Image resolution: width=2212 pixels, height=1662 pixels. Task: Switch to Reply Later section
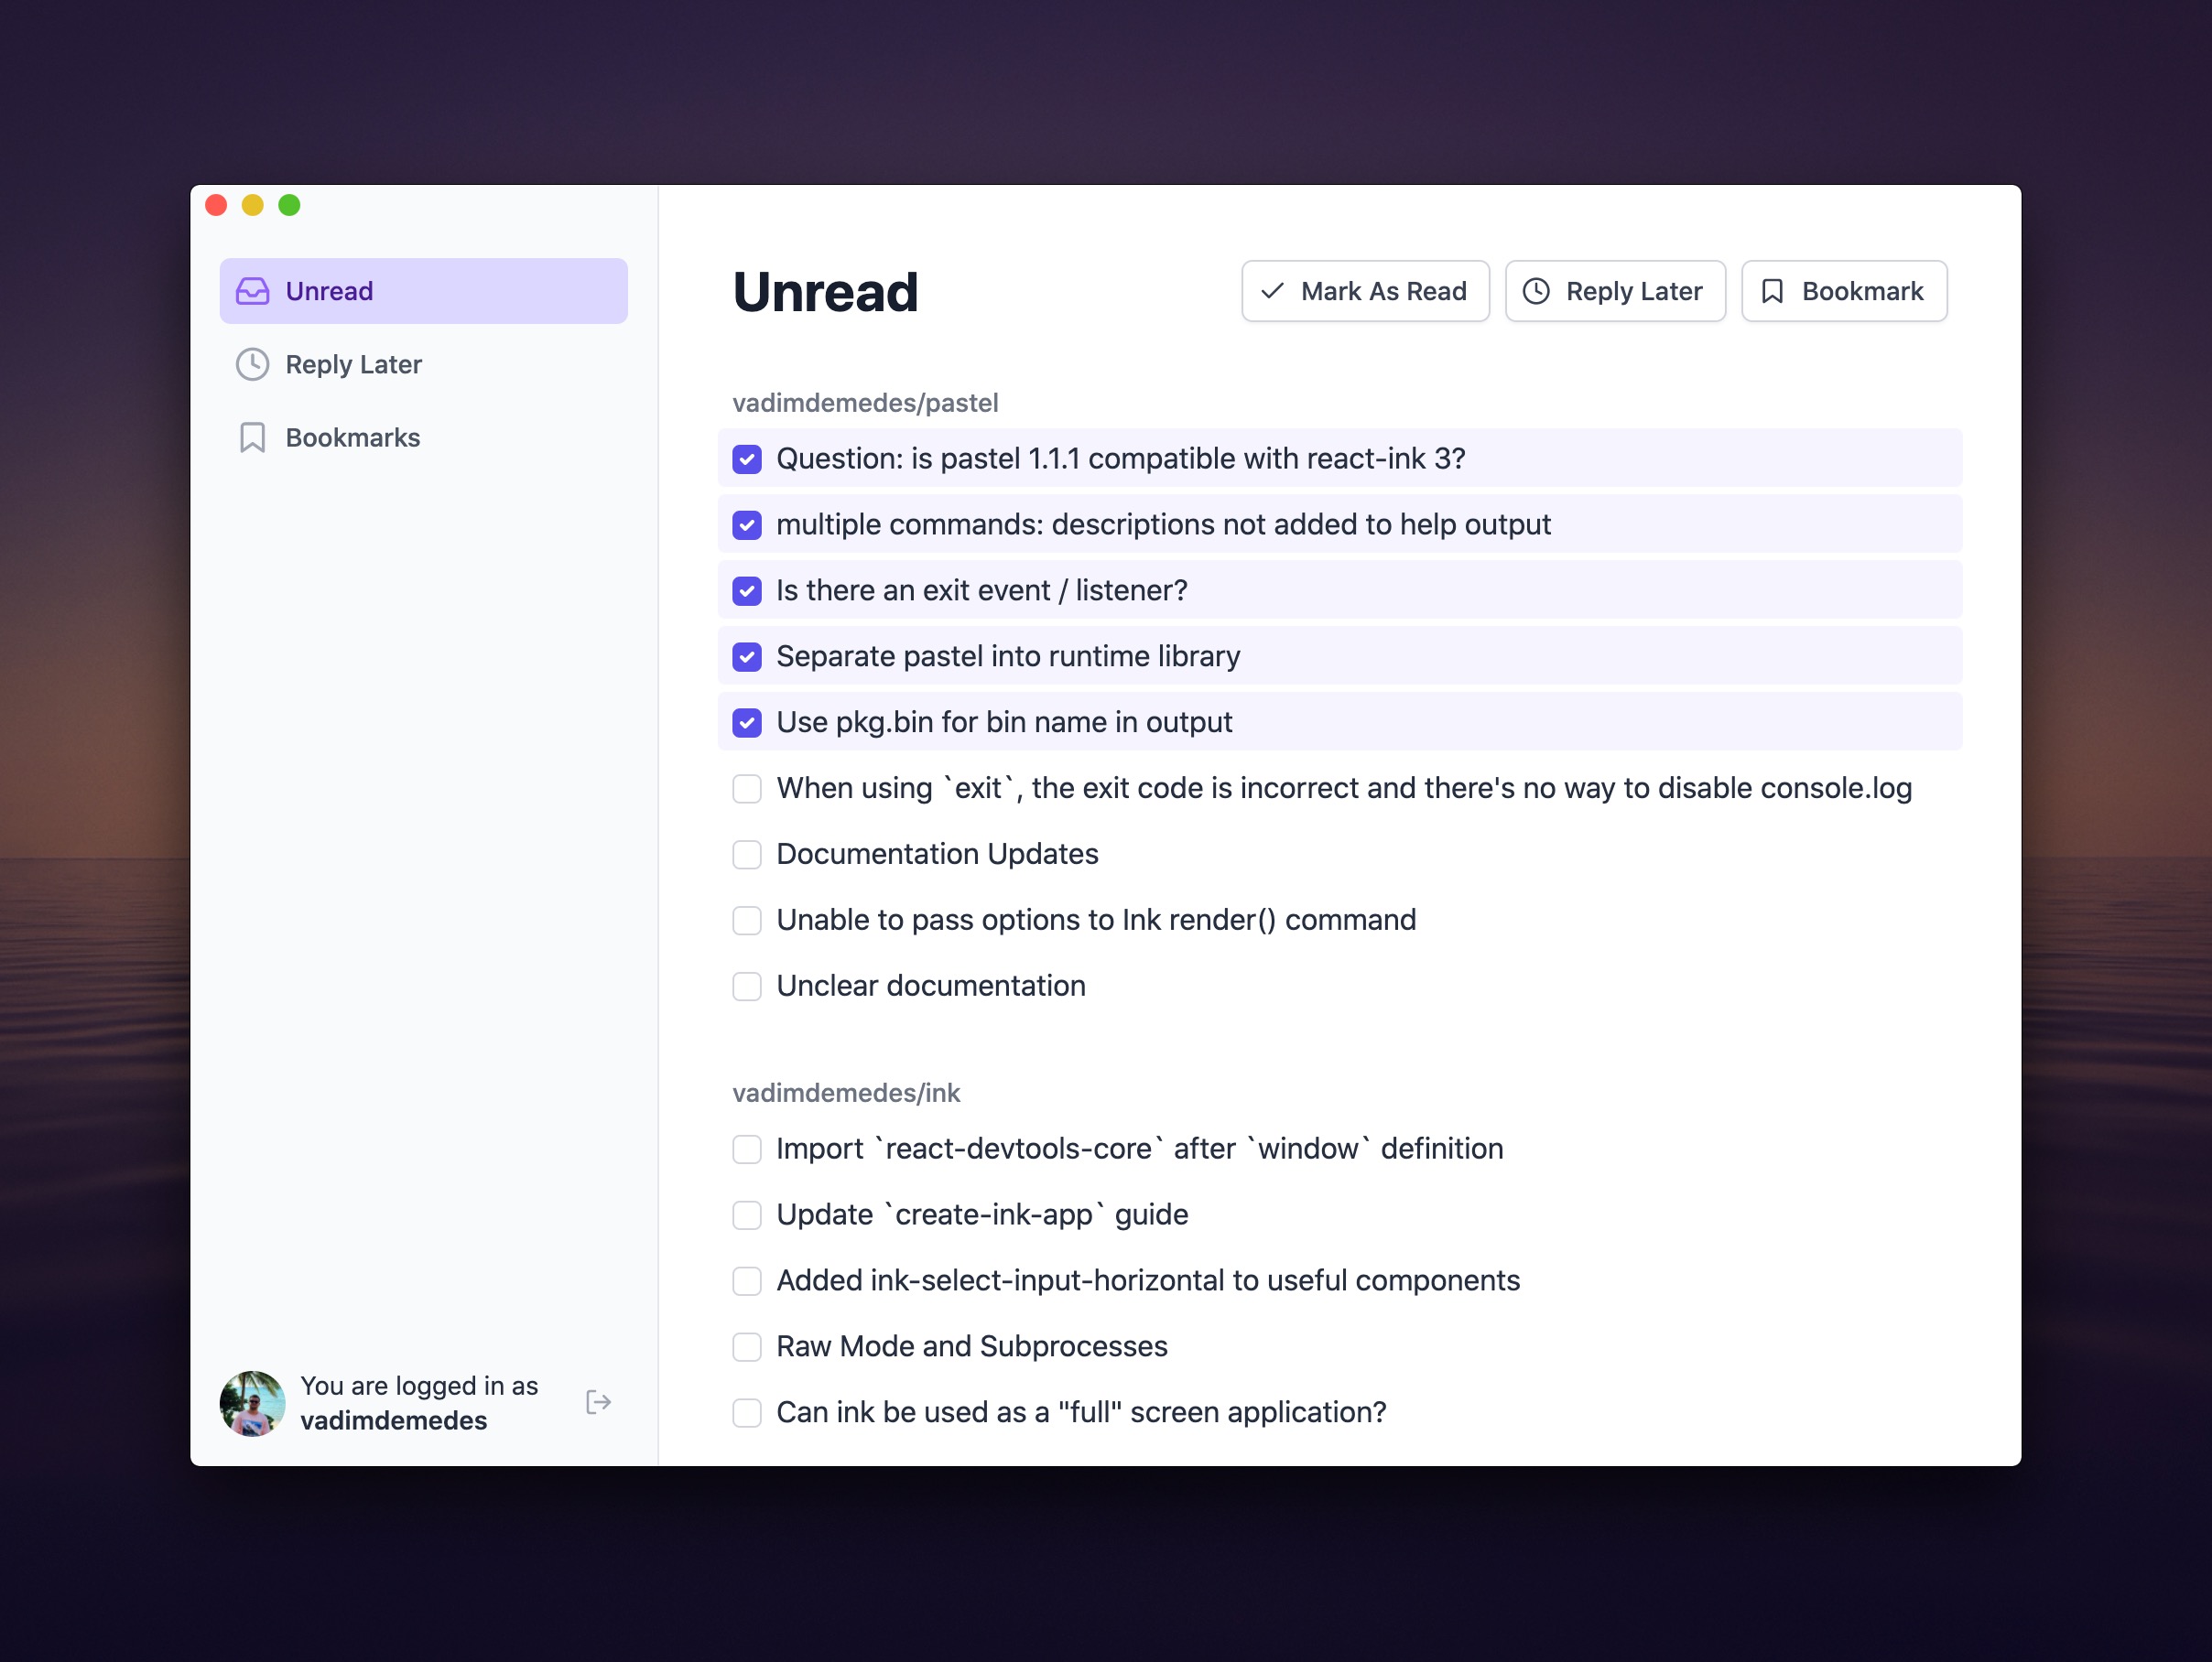[x=424, y=365]
